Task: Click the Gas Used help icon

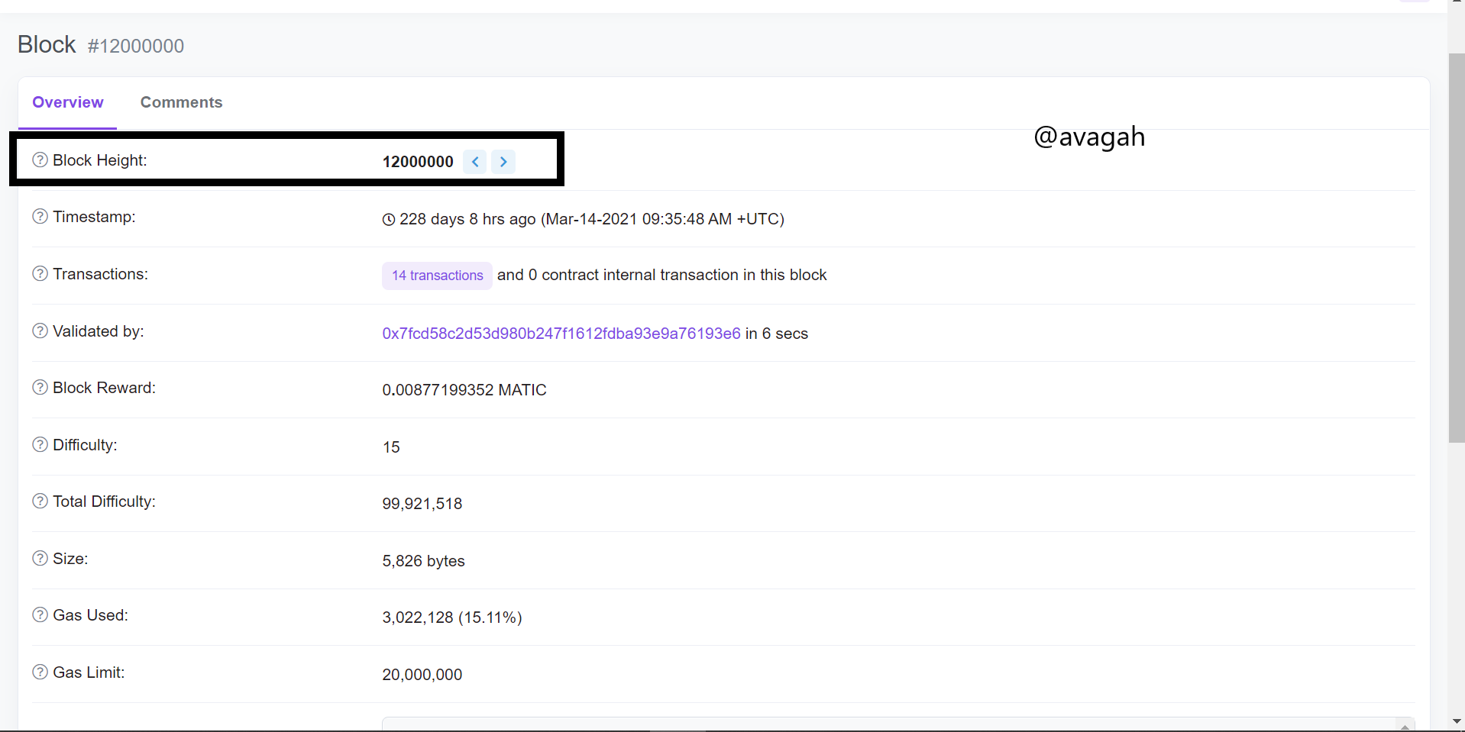Action: 40,614
